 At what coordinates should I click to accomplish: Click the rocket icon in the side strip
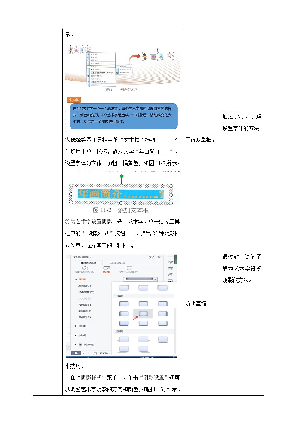pos(170,262)
